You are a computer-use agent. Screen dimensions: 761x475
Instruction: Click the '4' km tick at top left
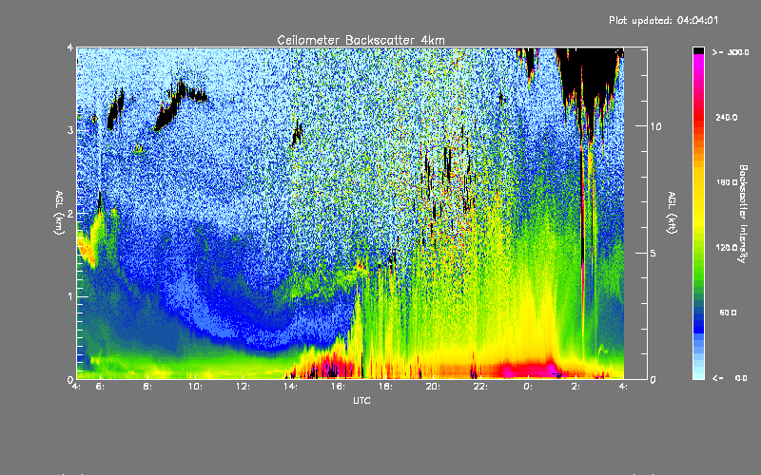tap(70, 47)
